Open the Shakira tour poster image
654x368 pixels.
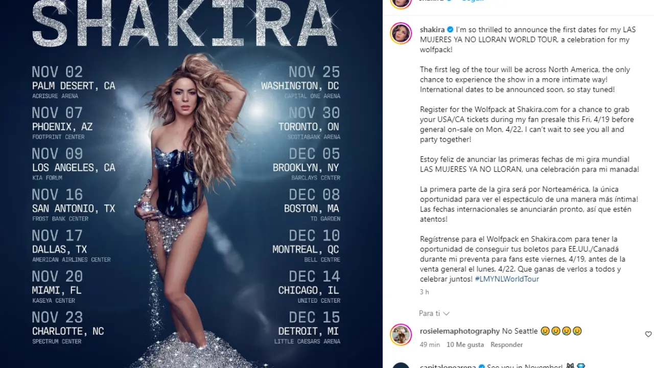click(x=191, y=184)
